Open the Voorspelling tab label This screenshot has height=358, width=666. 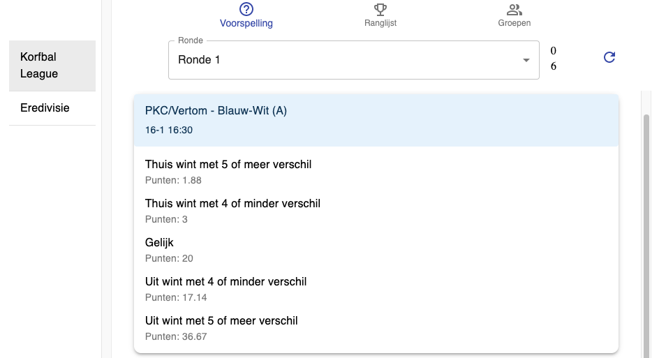tap(246, 23)
